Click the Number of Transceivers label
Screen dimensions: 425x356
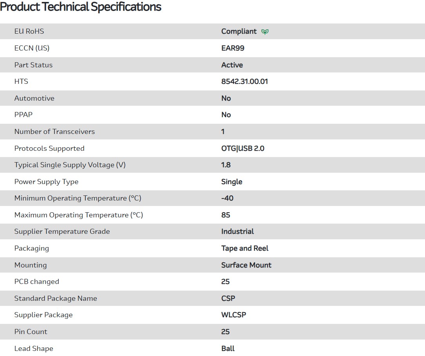coord(54,132)
